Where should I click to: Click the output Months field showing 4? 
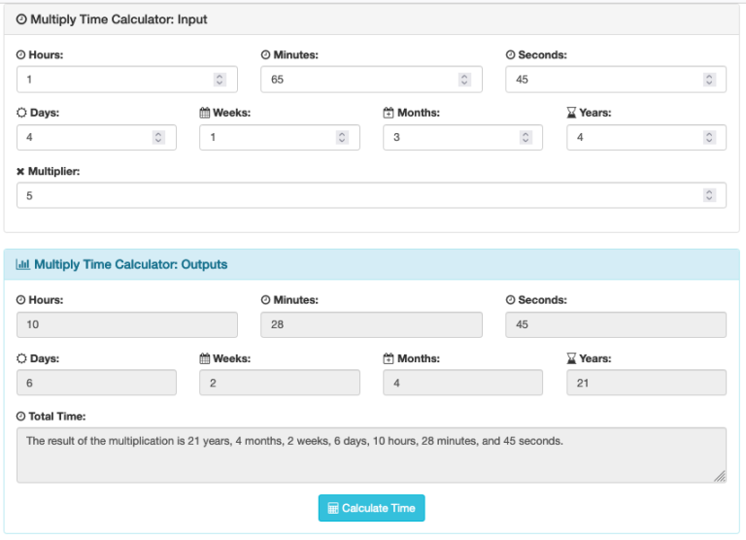pos(463,383)
